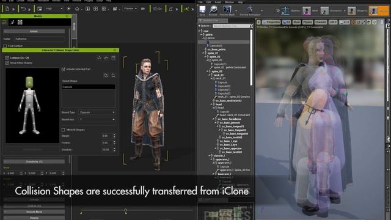The width and height of the screenshot is (391, 220).
Task: Click the Home view icon in iClone toolbar
Action: pyautogui.click(x=77, y=9)
